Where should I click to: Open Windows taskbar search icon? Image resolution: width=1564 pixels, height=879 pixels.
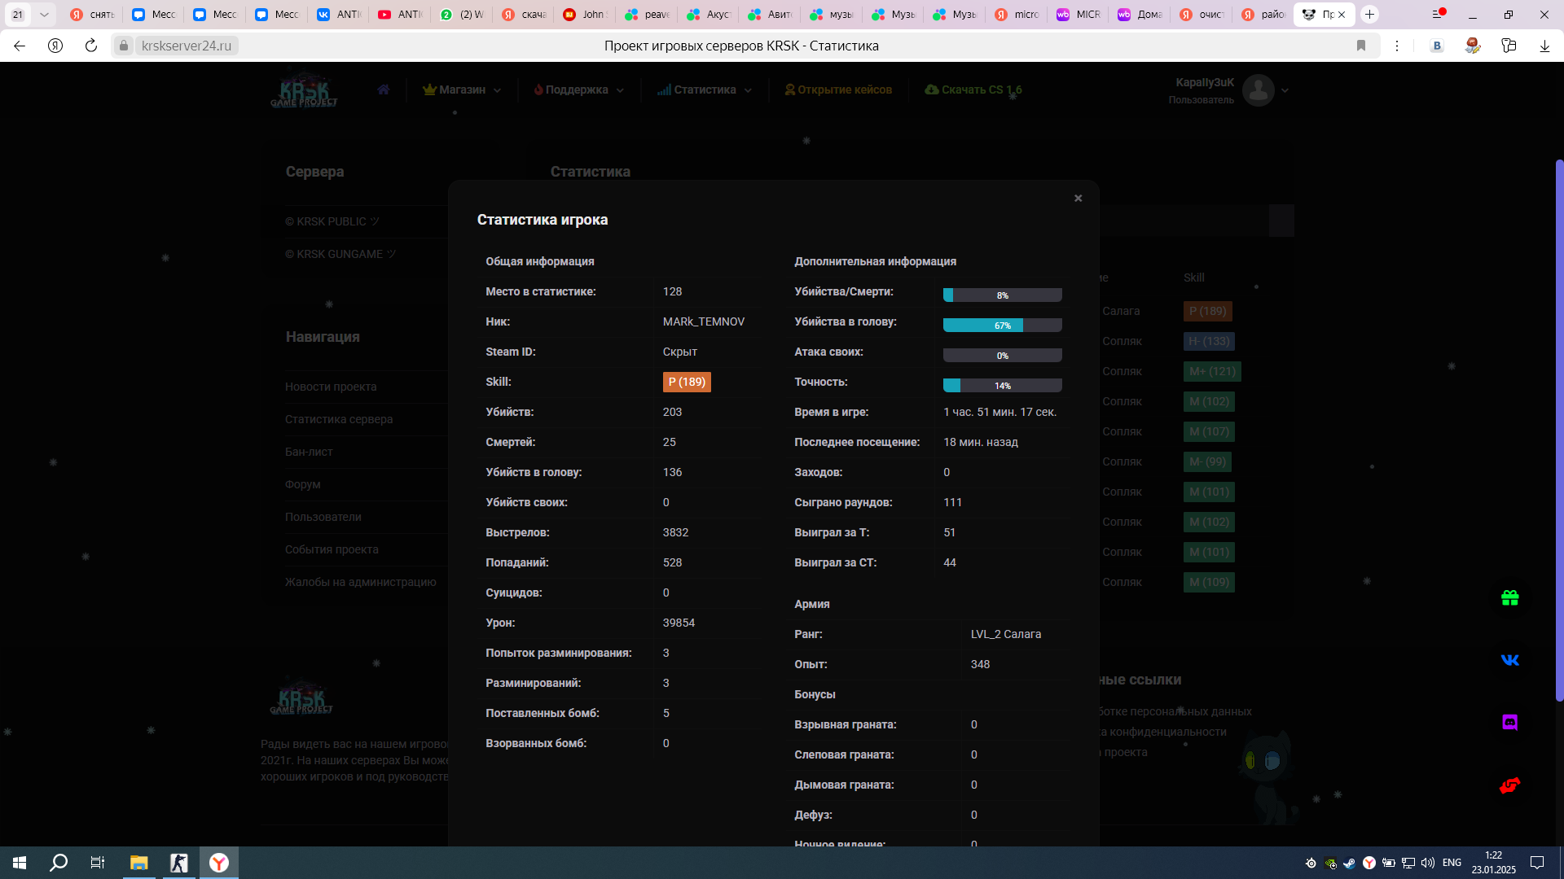coord(59,863)
